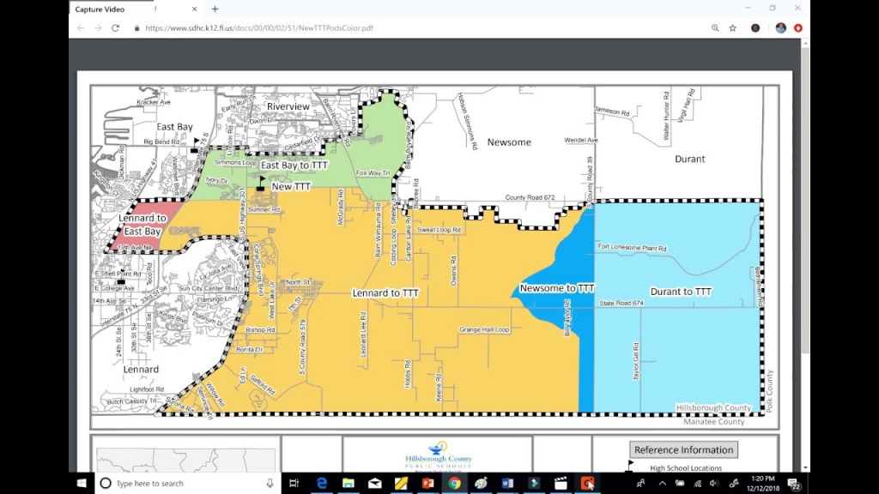Open a new browser tab
The image size is (879, 494).
click(215, 9)
